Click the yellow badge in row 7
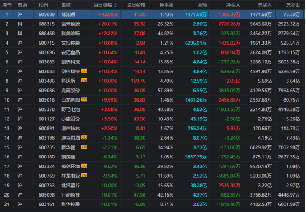306x212 pixels. (x=84, y=71)
